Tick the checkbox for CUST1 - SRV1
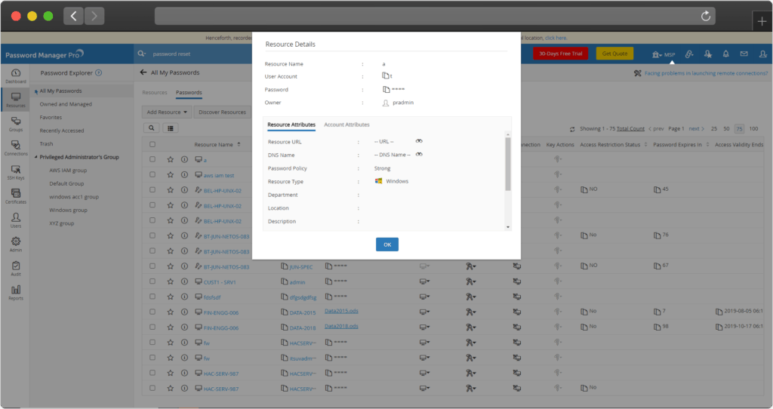The width and height of the screenshot is (773, 409). click(x=152, y=281)
